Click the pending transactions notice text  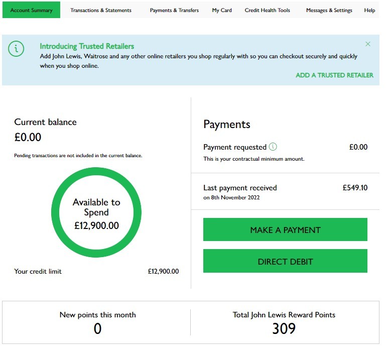[78, 156]
